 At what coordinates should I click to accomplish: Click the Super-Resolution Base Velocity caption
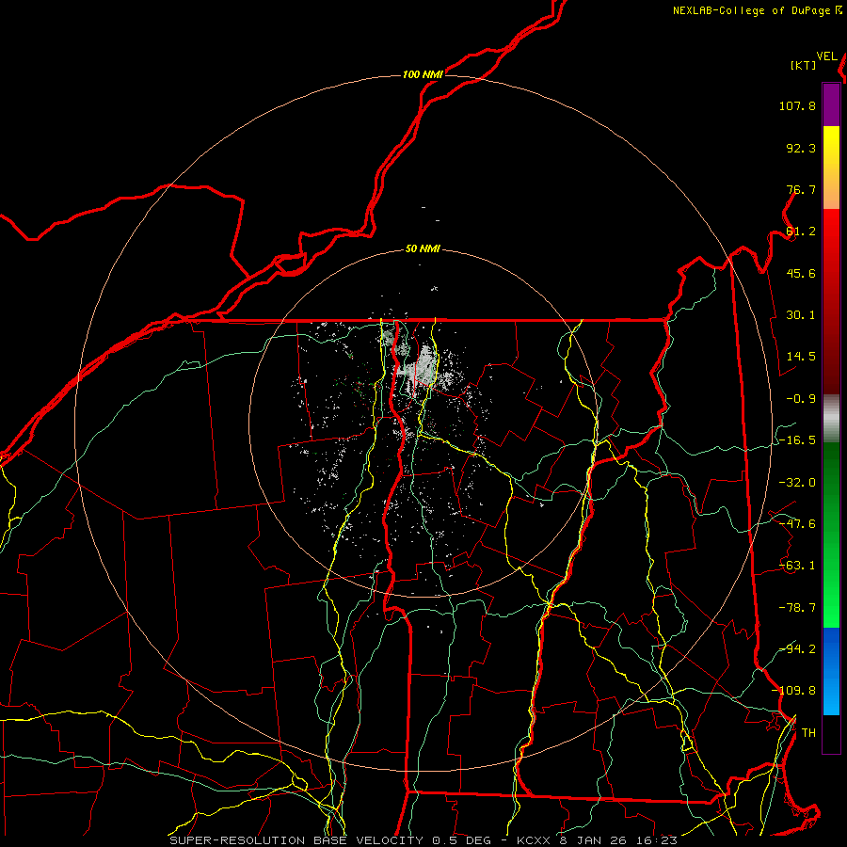423,840
